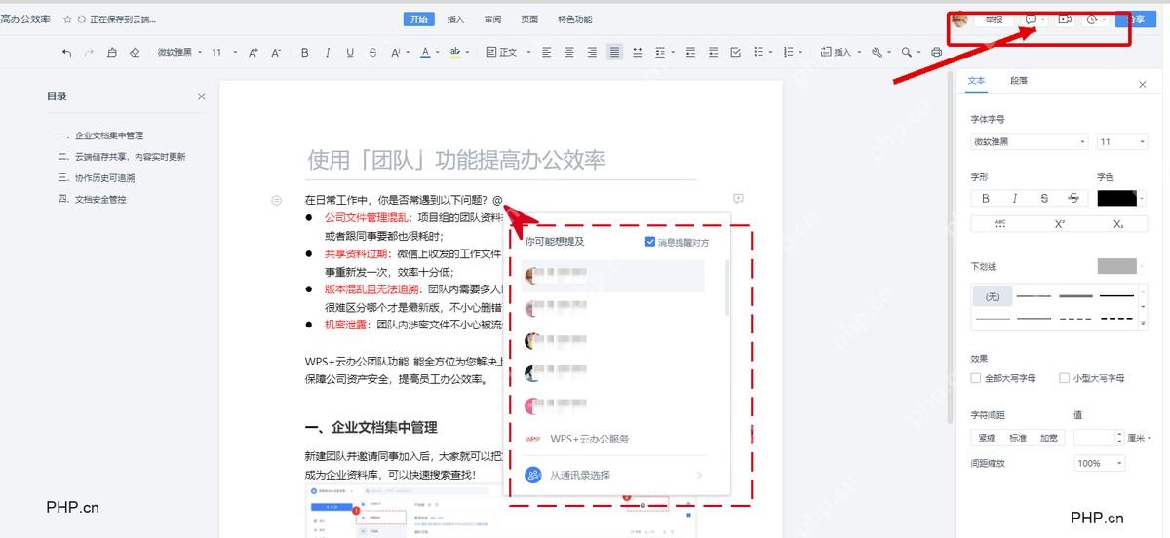Toggle Italic in the top toolbar
The height and width of the screenshot is (538, 1170).
click(328, 53)
